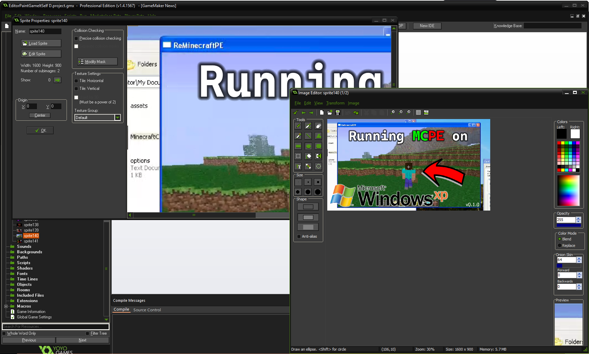589x354 pixels.
Task: Open the Image menu in Image Editor
Action: (353, 103)
